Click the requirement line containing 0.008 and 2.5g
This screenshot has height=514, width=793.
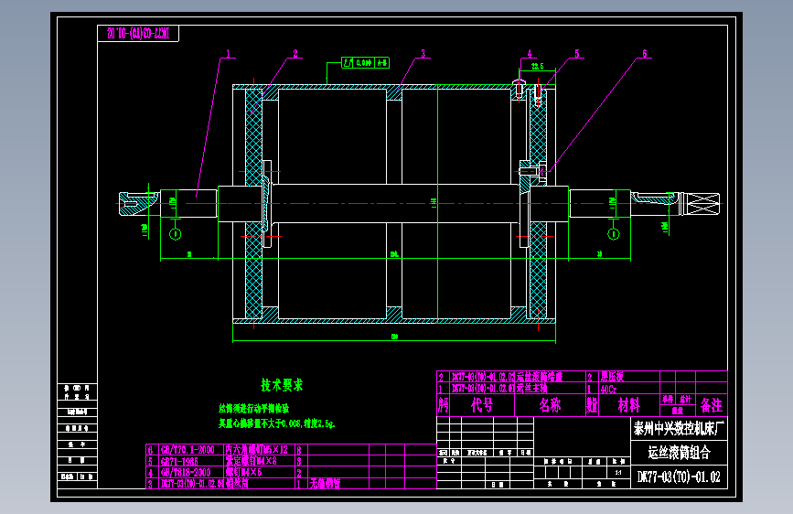[x=276, y=423]
